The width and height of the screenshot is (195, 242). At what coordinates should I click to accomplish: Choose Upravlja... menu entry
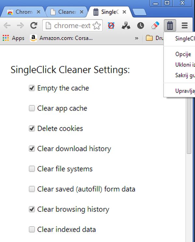coord(179,91)
